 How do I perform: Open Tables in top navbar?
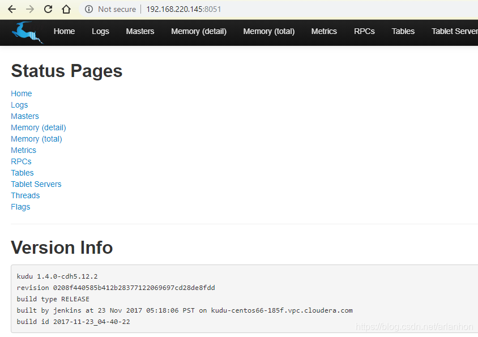point(403,31)
